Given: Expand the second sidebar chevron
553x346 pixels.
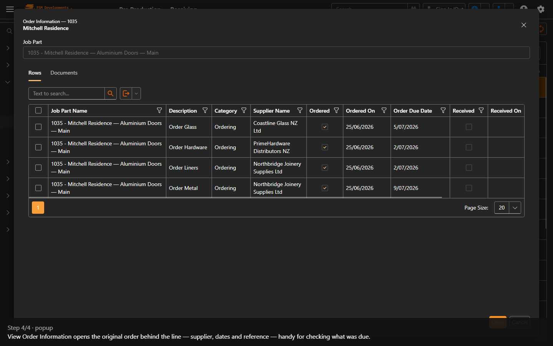Looking at the screenshot, I should pos(8,65).
